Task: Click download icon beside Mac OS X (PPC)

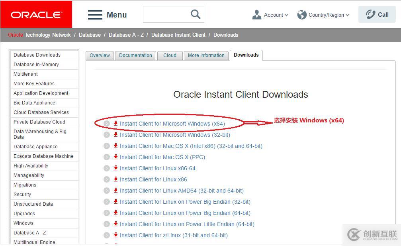Action: click(115, 157)
